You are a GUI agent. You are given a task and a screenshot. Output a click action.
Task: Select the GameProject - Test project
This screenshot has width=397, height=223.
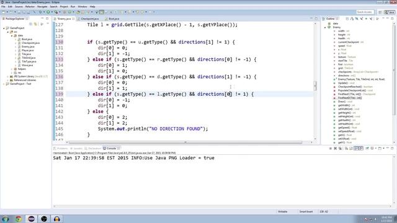[x=20, y=84]
